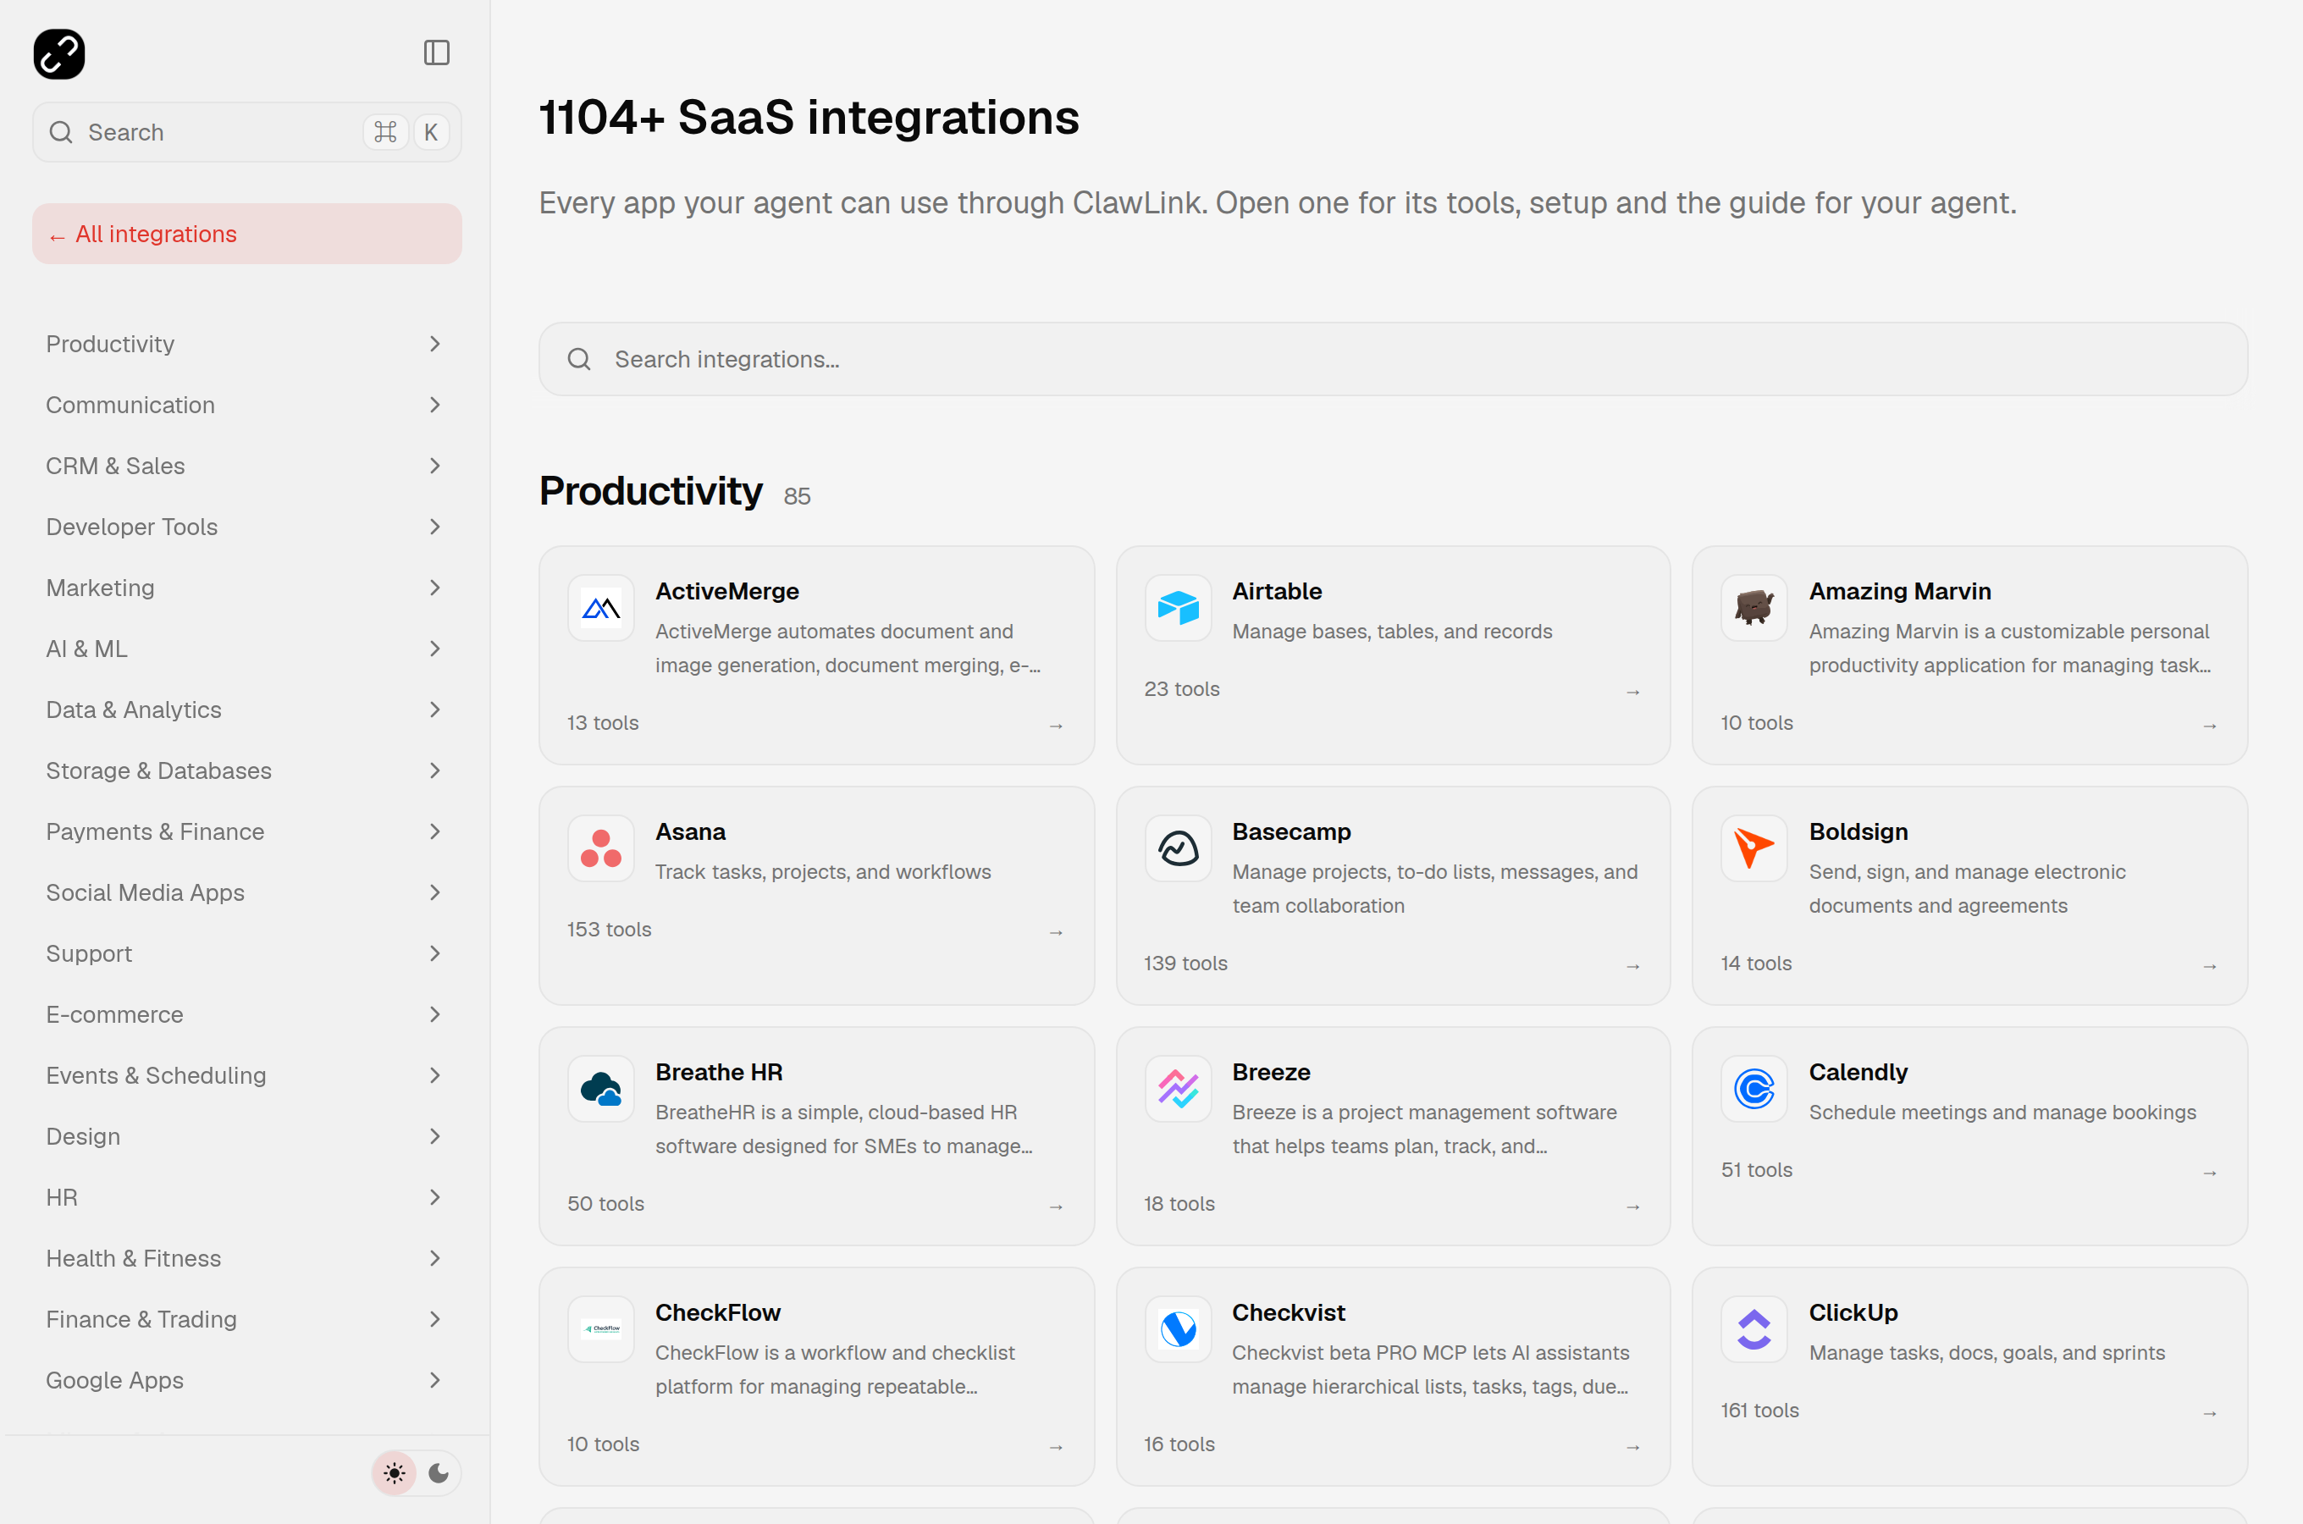Click the CheckFlow title text

[x=717, y=1312]
